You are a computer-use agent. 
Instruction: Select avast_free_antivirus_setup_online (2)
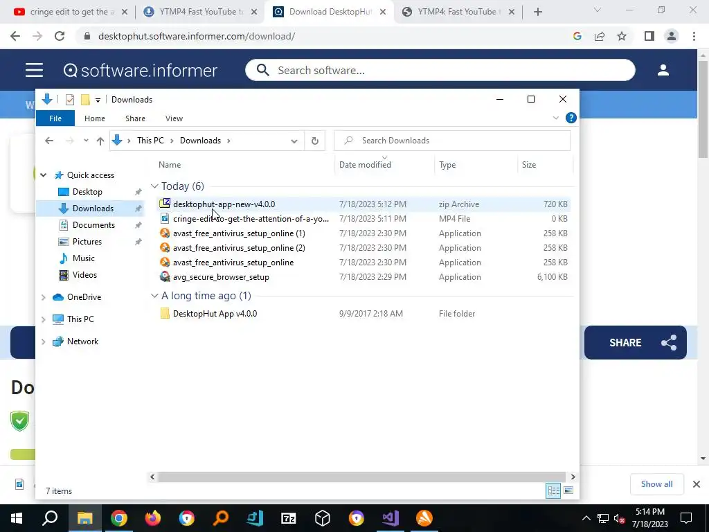(364, 248)
